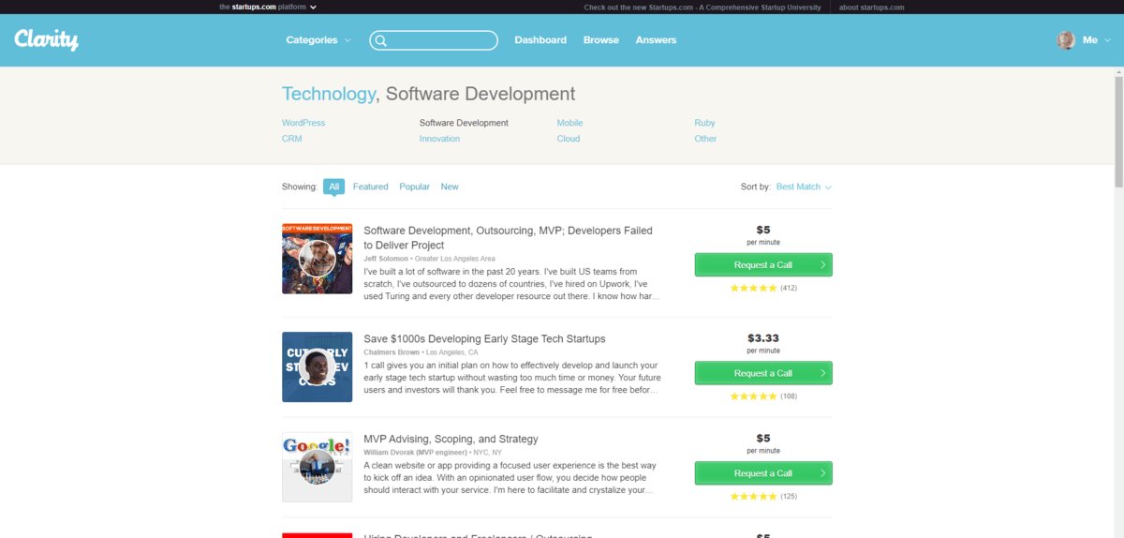
Task: Request a Call with Jeff Solomon
Action: pyautogui.click(x=763, y=265)
